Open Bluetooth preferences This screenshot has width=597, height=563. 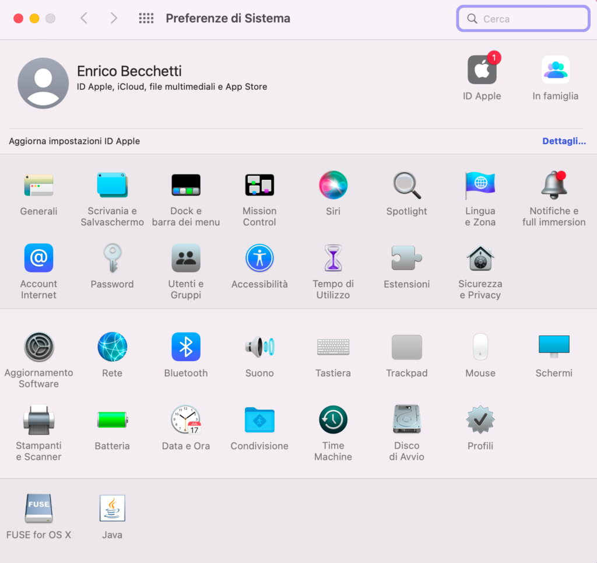(x=186, y=347)
